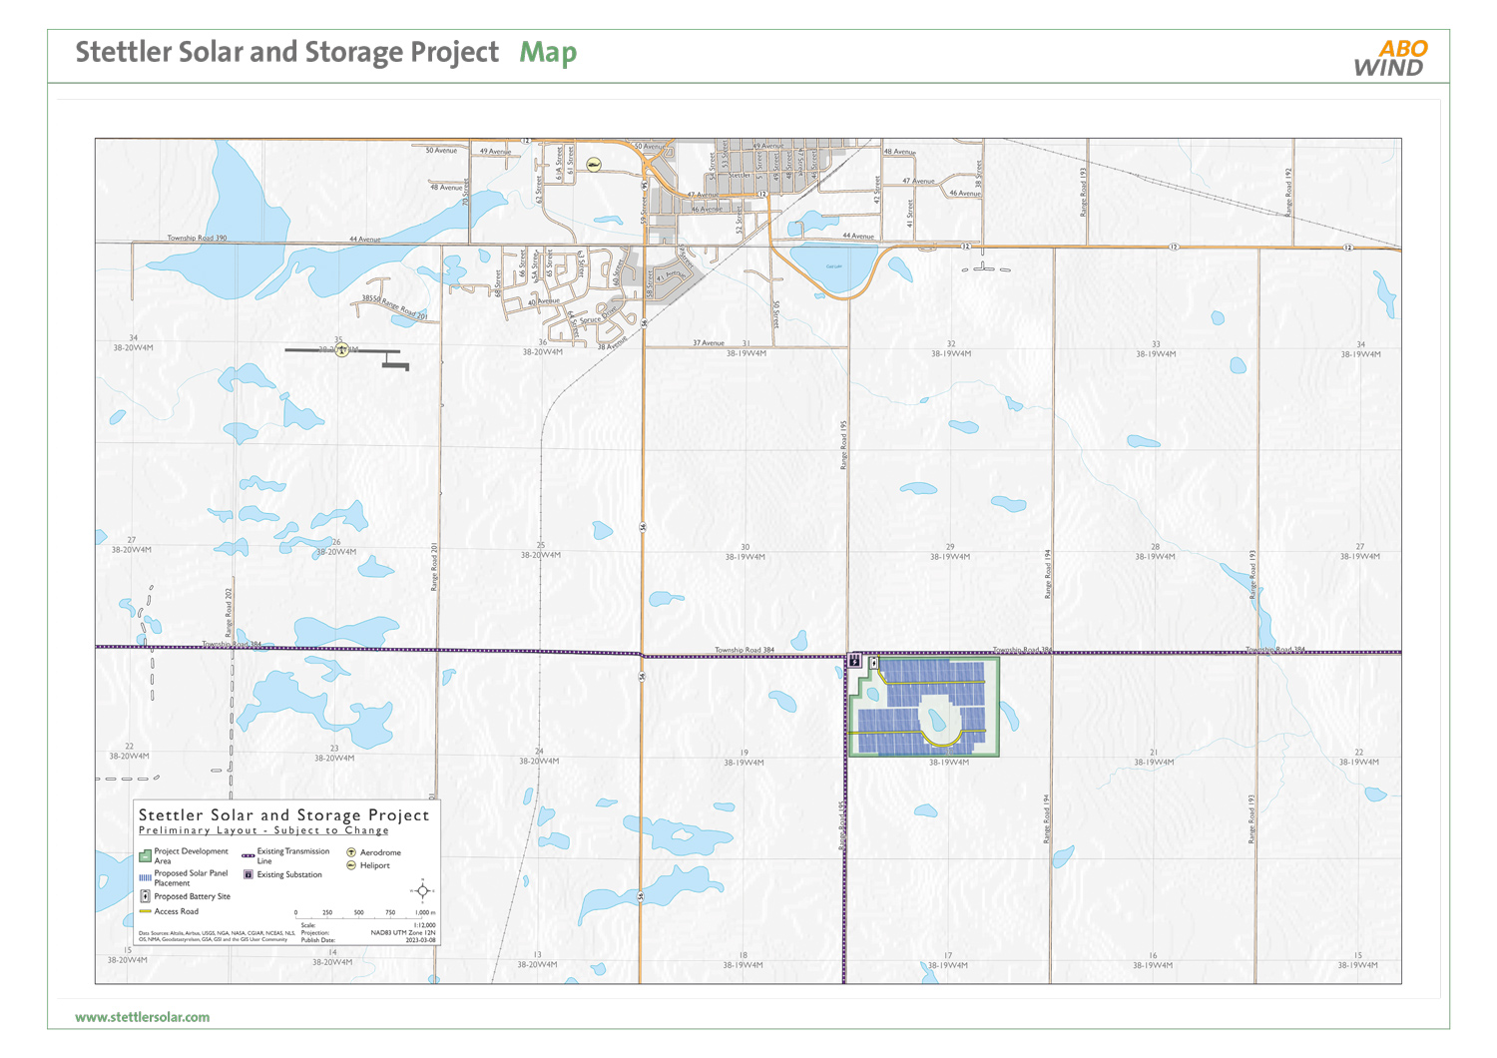Open the www.stettlersolar.com link
The image size is (1497, 1058).
tap(143, 1017)
